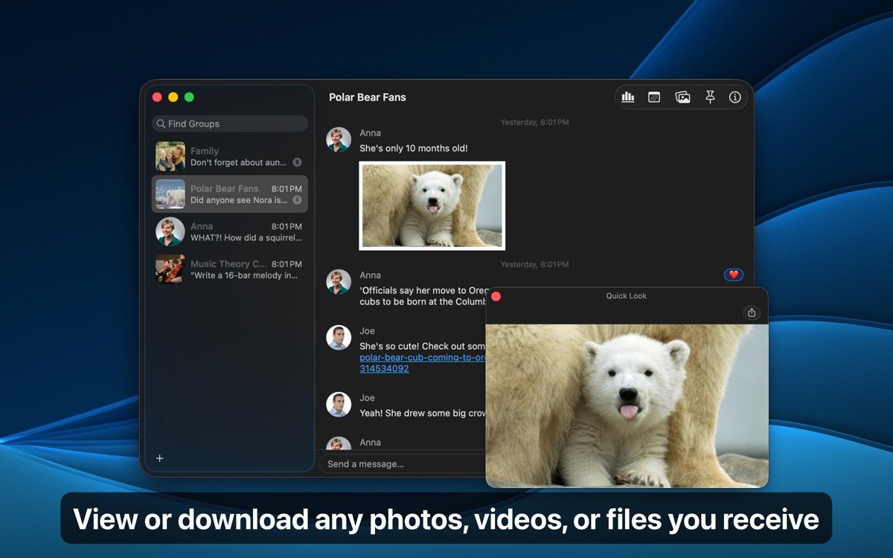Toggle the pin badge on Polar Bear Fans
The width and height of the screenshot is (893, 558).
[x=297, y=200]
